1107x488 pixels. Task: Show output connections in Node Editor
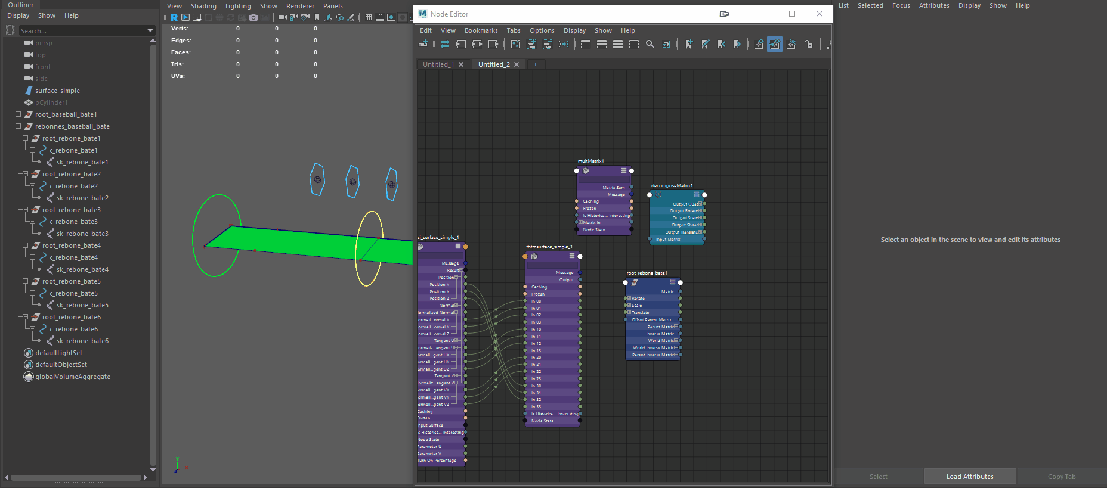pos(493,44)
